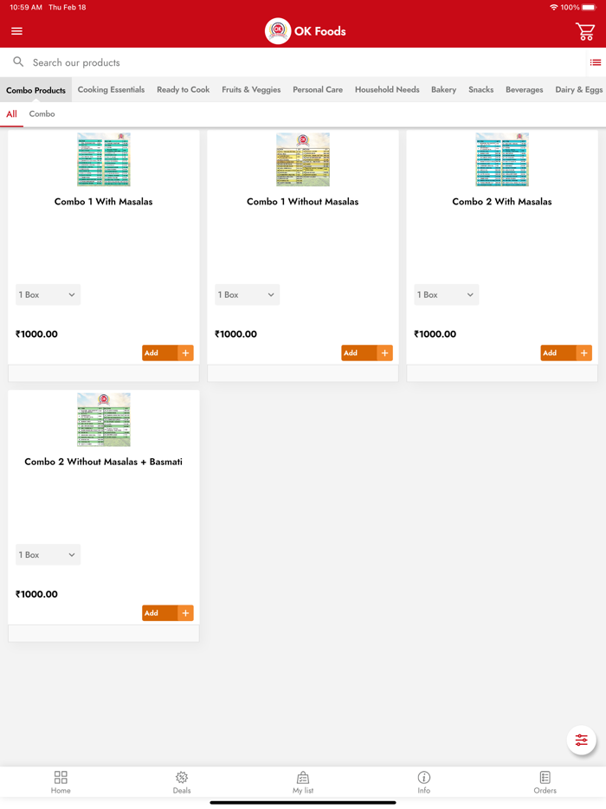Tap ₹1000.00 price of Combo 1 With Masalas
This screenshot has width=606, height=809.
pos(36,333)
